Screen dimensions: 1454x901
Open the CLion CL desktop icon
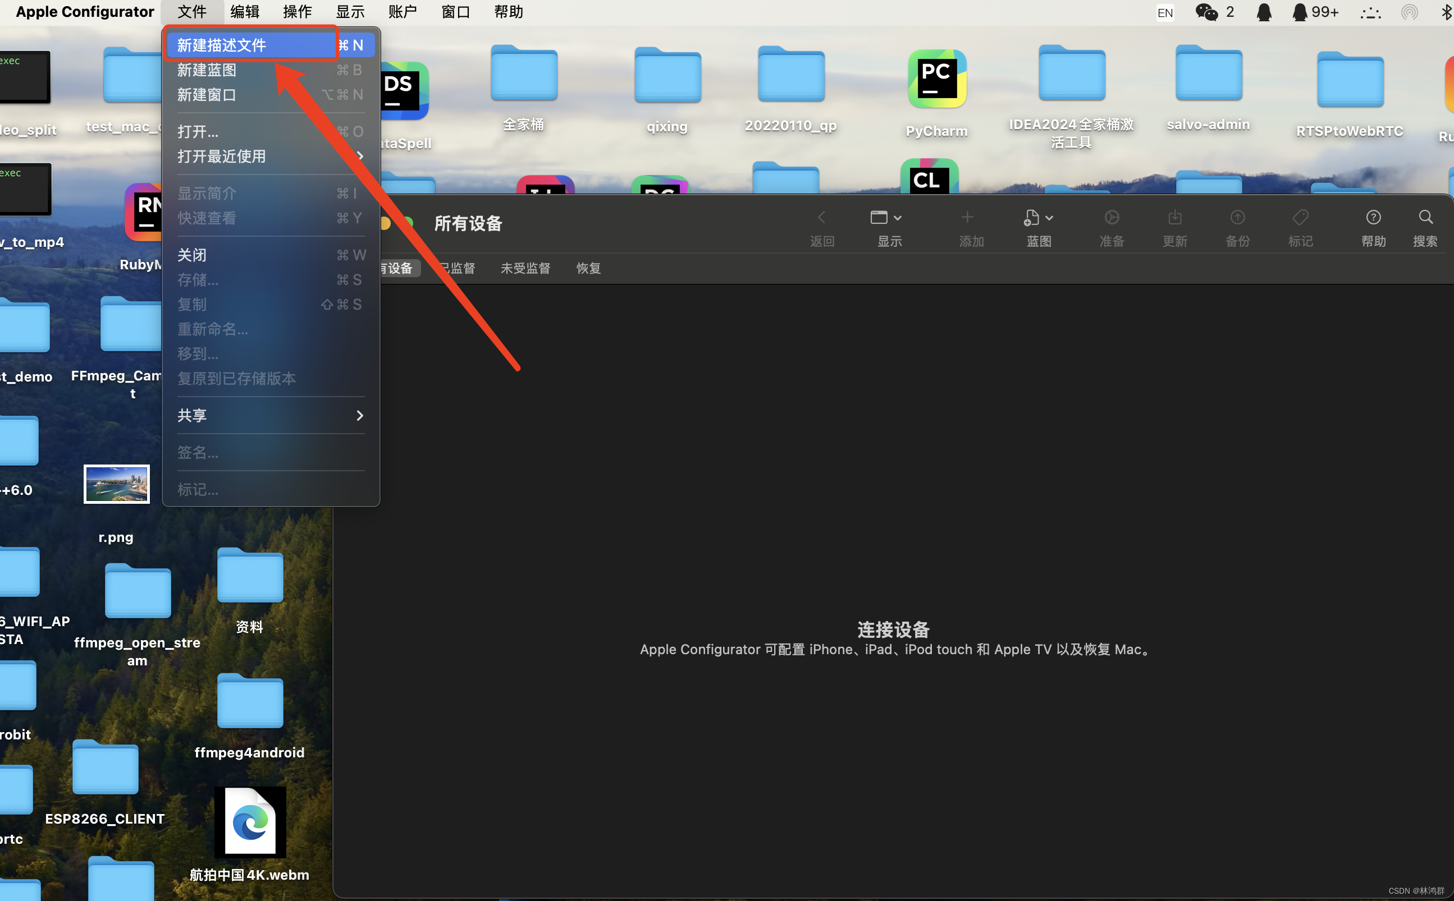(x=929, y=176)
